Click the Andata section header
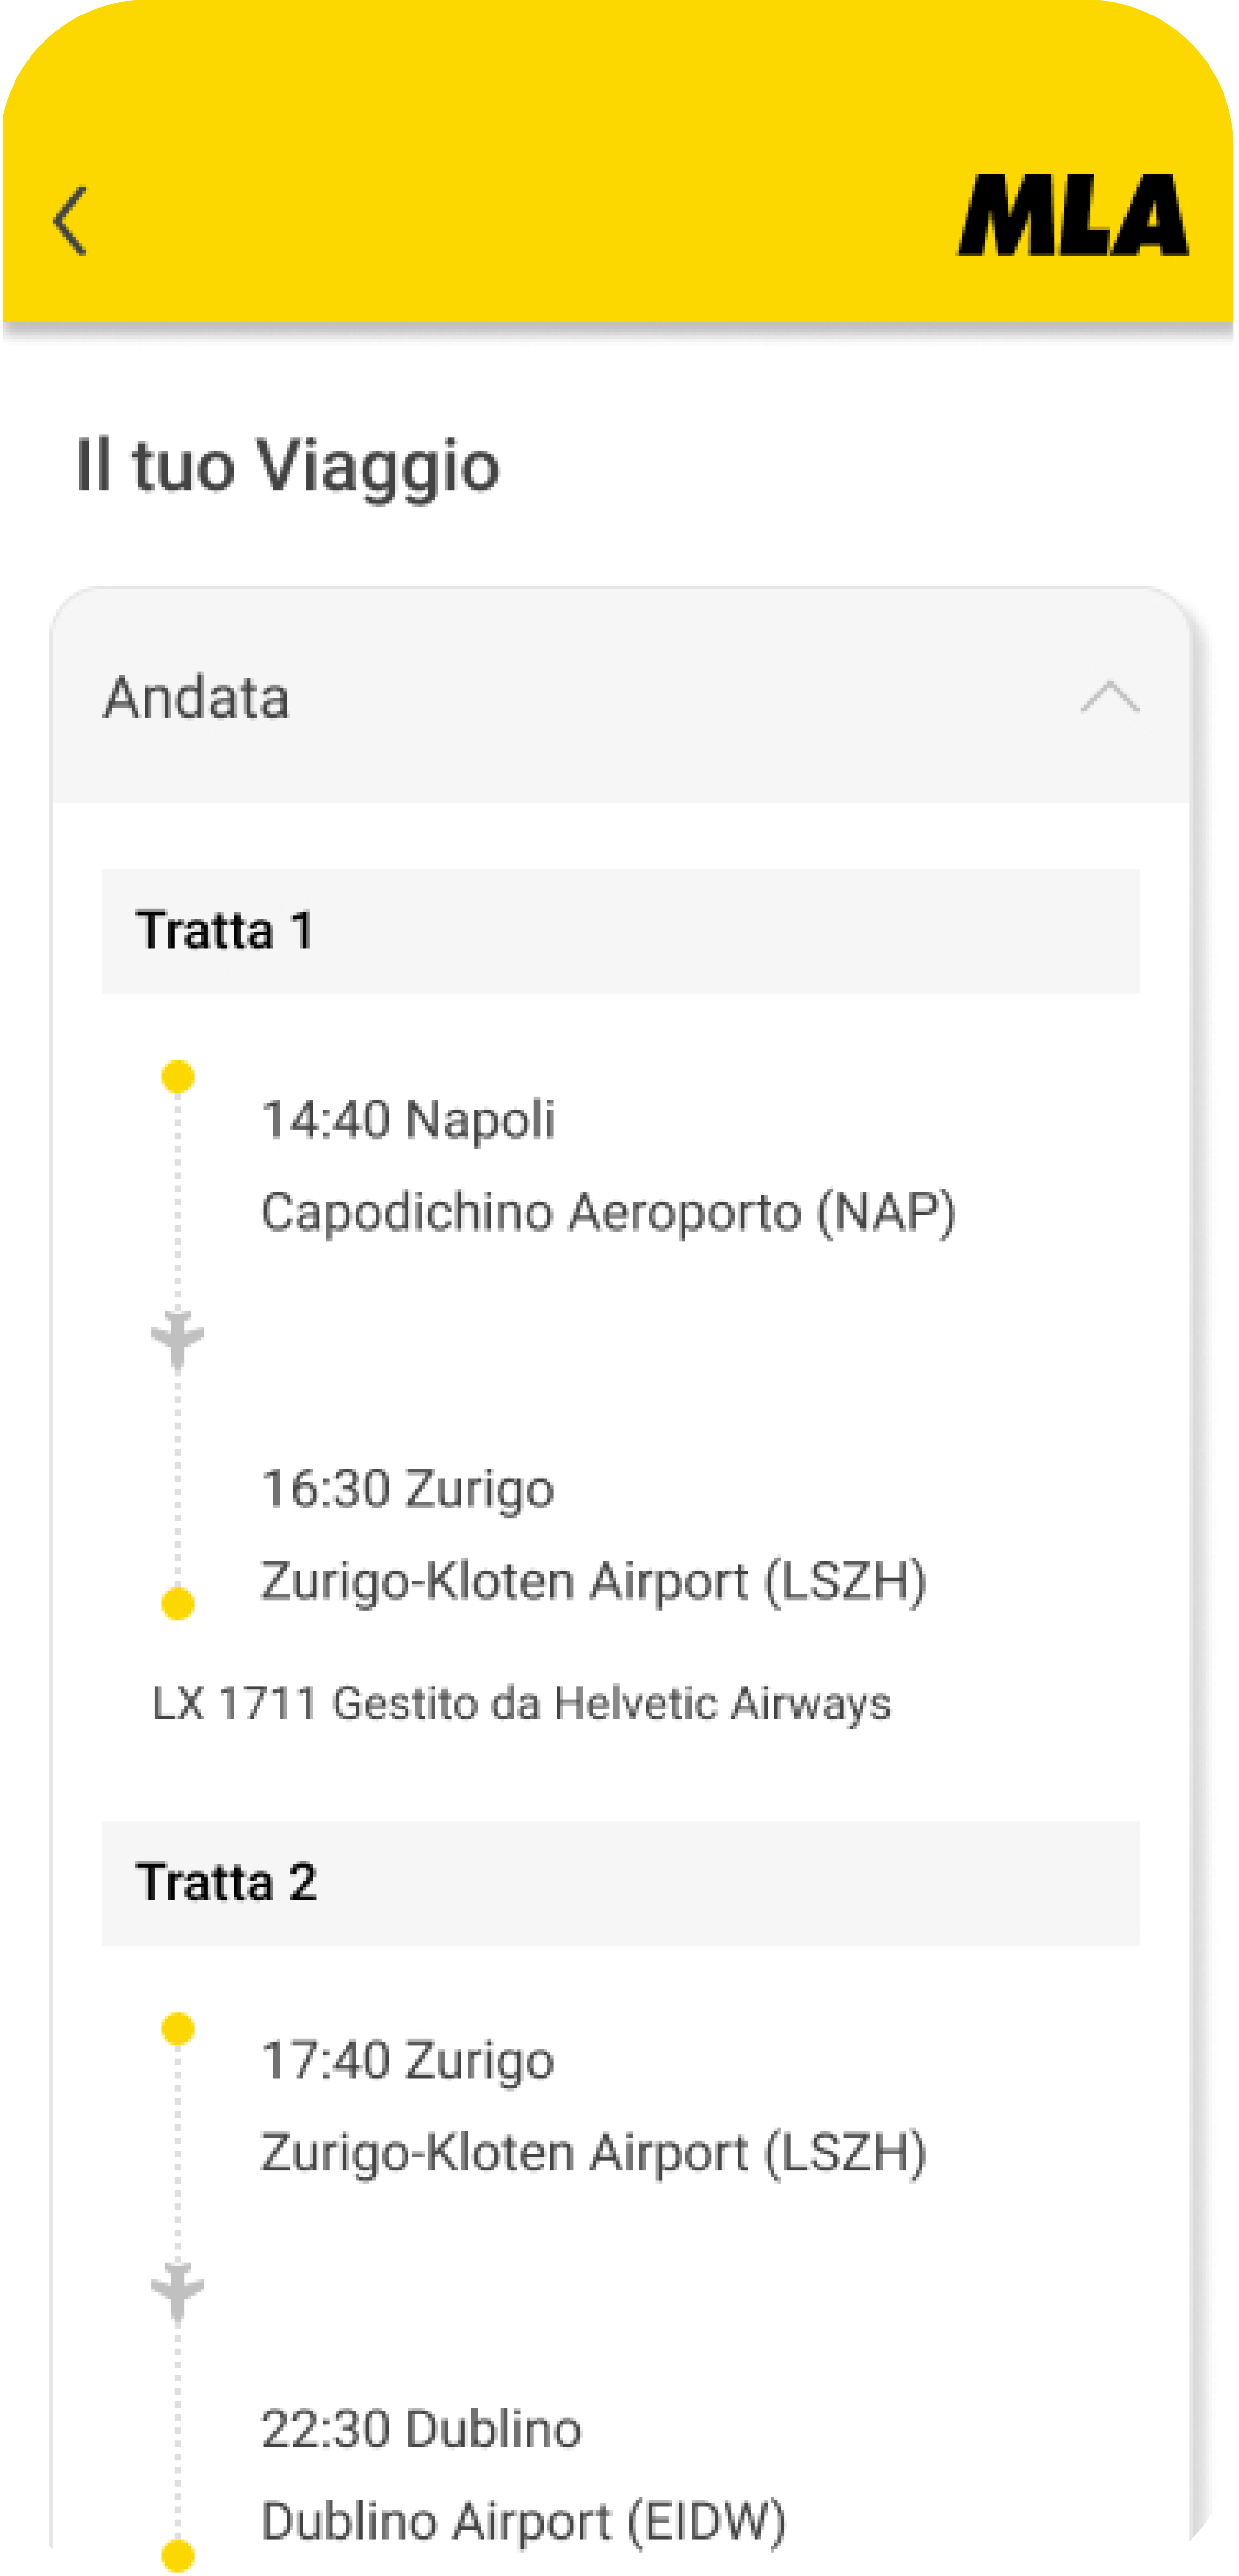This screenshot has height=2576, width=1239. (x=197, y=697)
